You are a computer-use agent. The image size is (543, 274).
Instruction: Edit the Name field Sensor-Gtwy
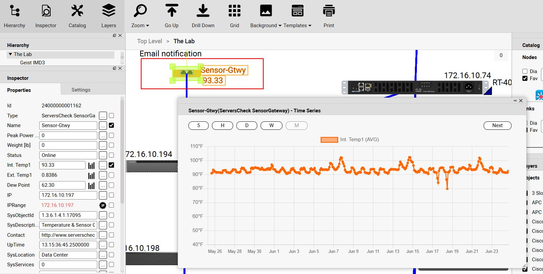(x=68, y=125)
